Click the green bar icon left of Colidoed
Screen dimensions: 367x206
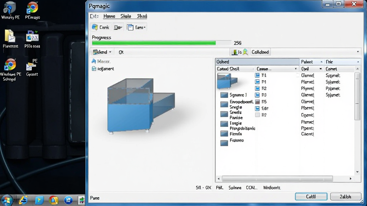234,52
